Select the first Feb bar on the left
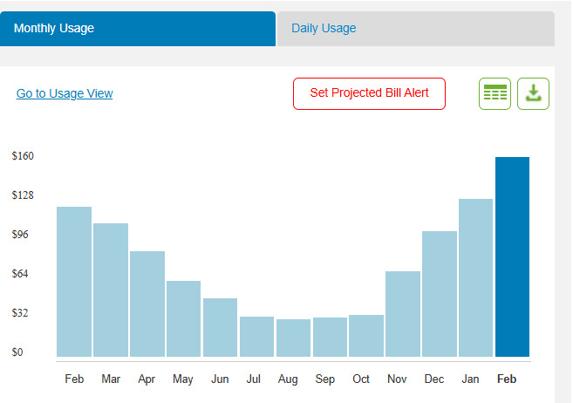The image size is (573, 403). click(74, 282)
